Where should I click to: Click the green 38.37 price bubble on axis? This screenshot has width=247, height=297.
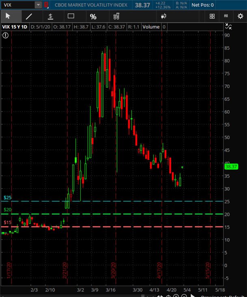231,167
